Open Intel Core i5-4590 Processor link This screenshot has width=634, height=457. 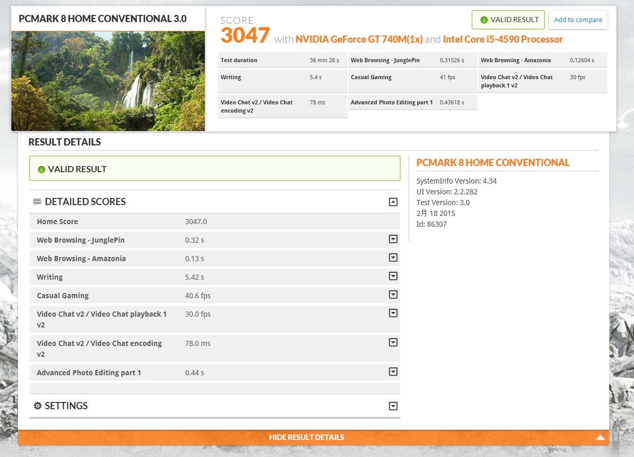click(503, 40)
